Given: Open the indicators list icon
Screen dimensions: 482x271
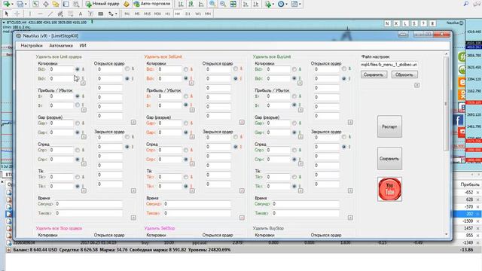Looking at the screenshot, I should [x=268, y=4].
